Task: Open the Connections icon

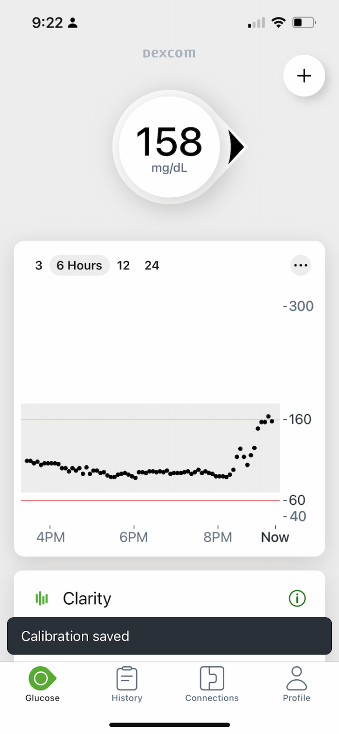Action: 212,678
